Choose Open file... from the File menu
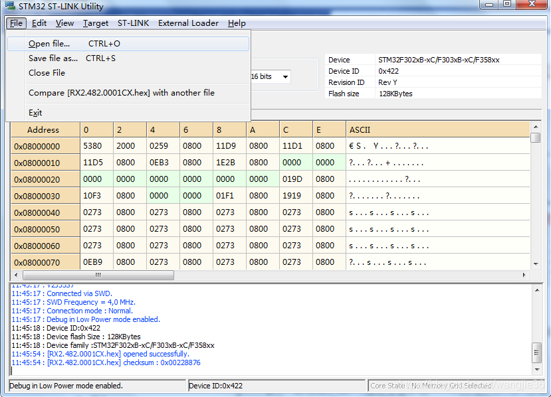 pos(49,44)
